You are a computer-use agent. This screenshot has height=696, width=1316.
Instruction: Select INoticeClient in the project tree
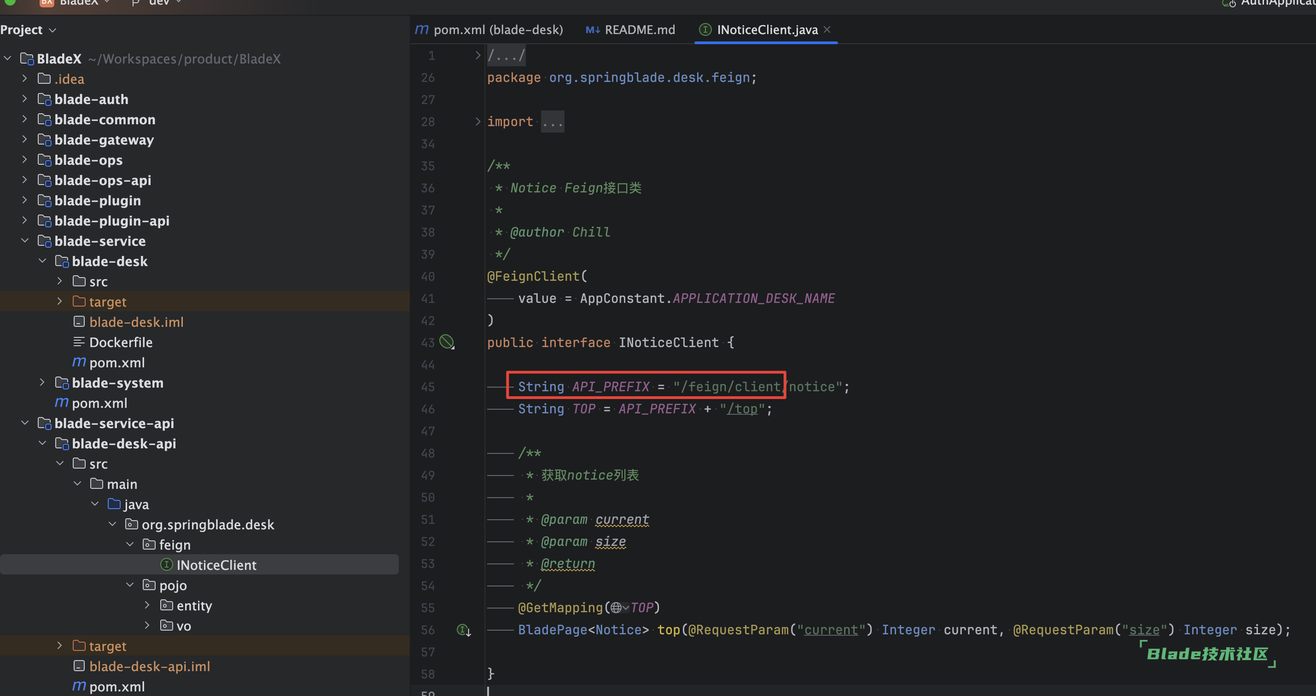(216, 565)
